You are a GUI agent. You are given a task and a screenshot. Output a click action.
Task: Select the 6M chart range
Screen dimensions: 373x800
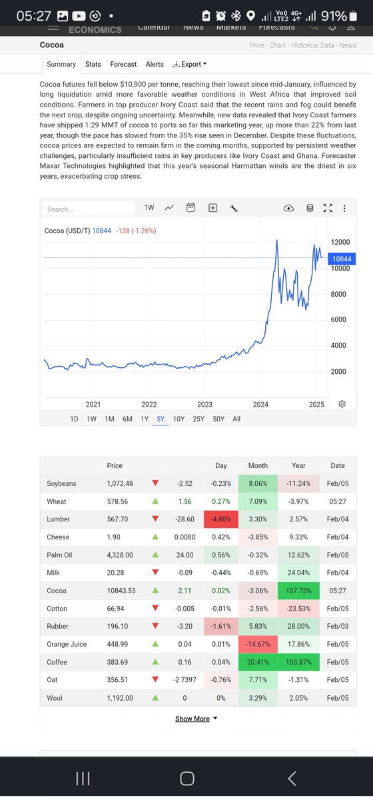(x=127, y=419)
